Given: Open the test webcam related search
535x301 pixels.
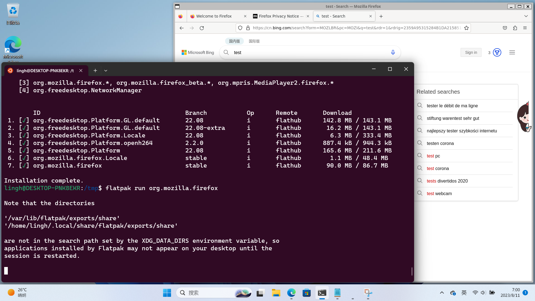Looking at the screenshot, I should click(439, 193).
